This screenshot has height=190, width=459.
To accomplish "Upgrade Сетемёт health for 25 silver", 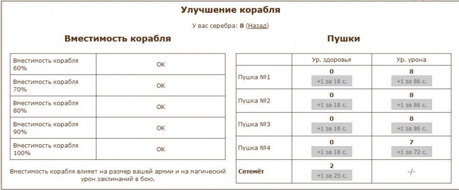I will [331, 175].
